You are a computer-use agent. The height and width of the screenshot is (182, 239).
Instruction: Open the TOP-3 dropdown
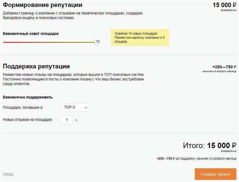pyautogui.click(x=75, y=107)
